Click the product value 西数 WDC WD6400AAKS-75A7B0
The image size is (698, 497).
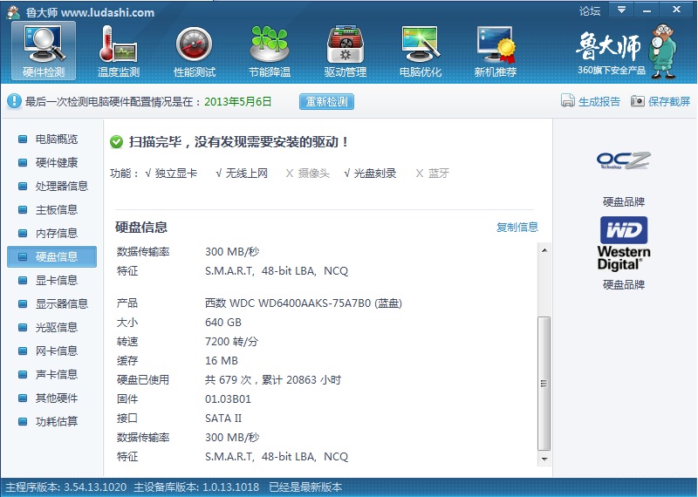304,303
